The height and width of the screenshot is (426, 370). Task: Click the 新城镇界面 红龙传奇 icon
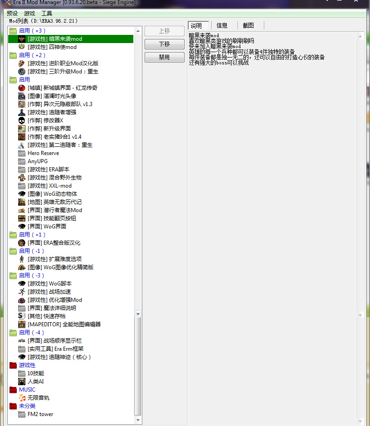21,88
